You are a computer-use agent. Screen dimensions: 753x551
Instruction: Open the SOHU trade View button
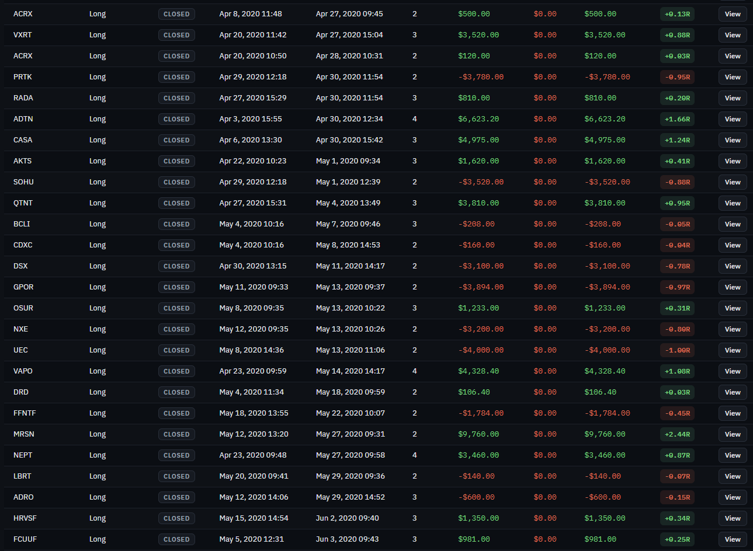[x=733, y=182]
